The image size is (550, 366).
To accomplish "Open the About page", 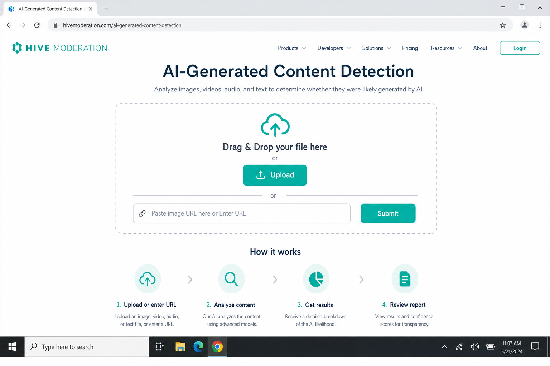I will [x=480, y=48].
